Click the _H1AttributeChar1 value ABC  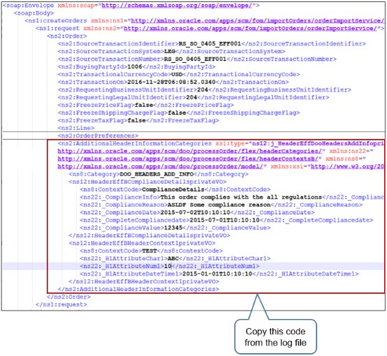click(x=173, y=258)
